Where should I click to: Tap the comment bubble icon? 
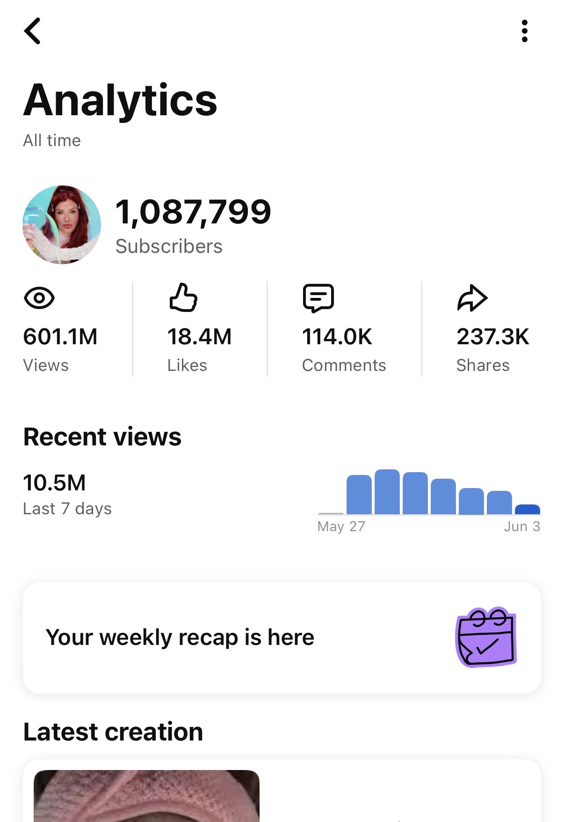pos(318,298)
